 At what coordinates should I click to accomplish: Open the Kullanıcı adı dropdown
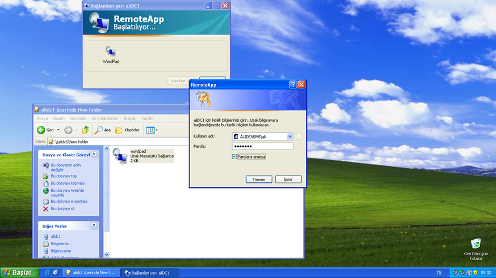(290, 136)
